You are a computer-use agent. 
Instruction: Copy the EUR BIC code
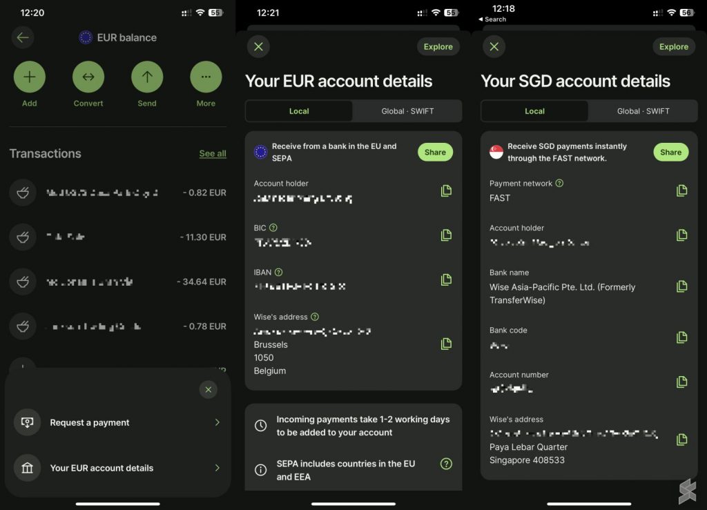tap(446, 235)
